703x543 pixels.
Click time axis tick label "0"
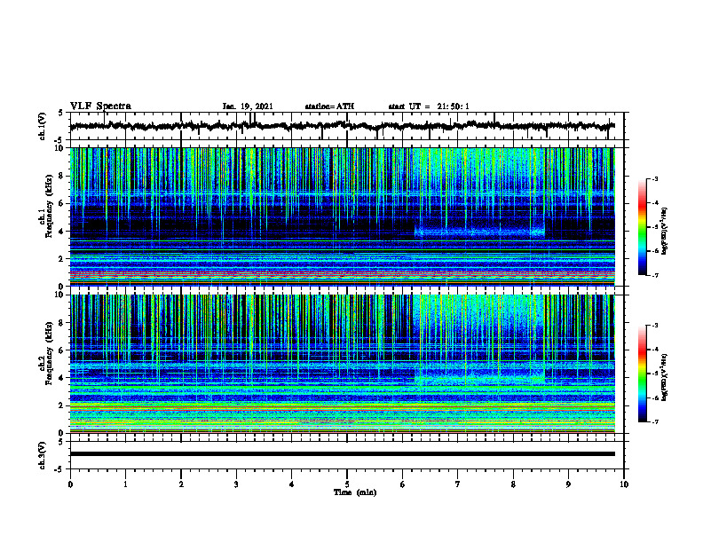(x=70, y=484)
